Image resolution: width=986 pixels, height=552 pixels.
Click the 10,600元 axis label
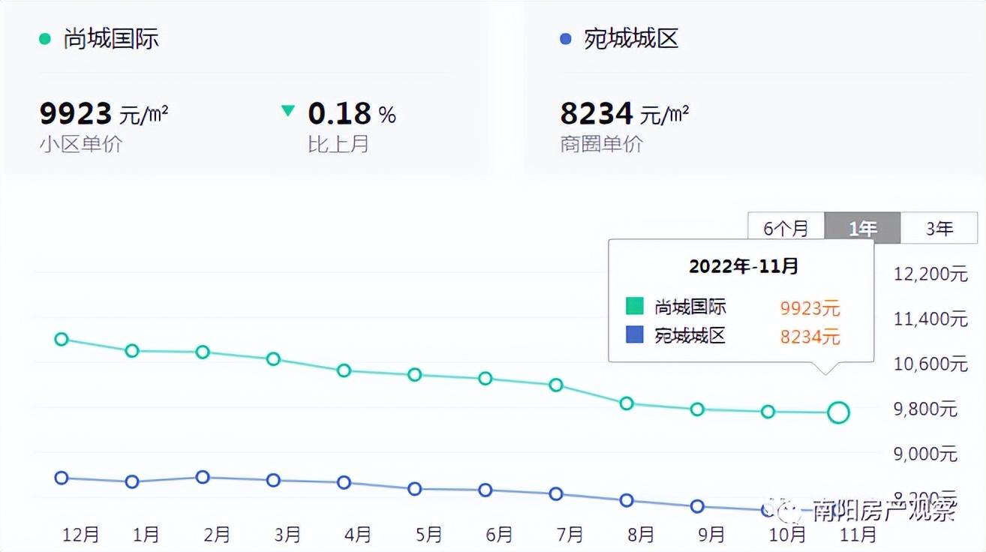pyautogui.click(x=930, y=364)
